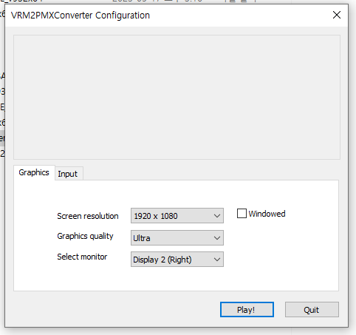This screenshot has height=335, width=356.
Task: Close the VRM2PMXConverter Configuration window
Action: (337, 15)
